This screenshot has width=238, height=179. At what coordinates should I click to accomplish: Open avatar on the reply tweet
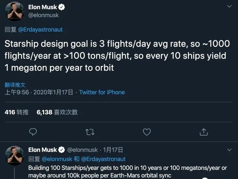15,156
